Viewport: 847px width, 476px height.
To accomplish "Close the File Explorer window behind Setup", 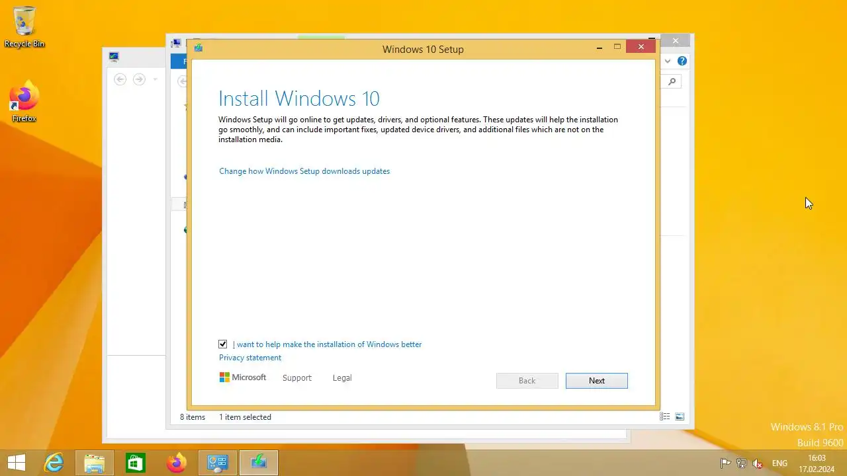I will [675, 41].
